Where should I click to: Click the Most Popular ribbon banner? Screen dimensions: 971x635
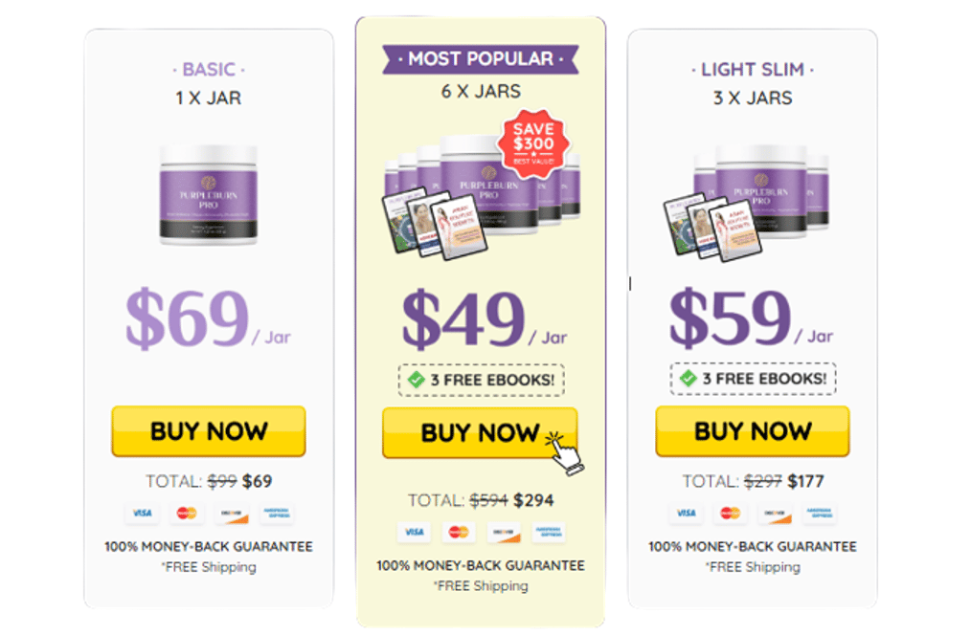tap(481, 59)
